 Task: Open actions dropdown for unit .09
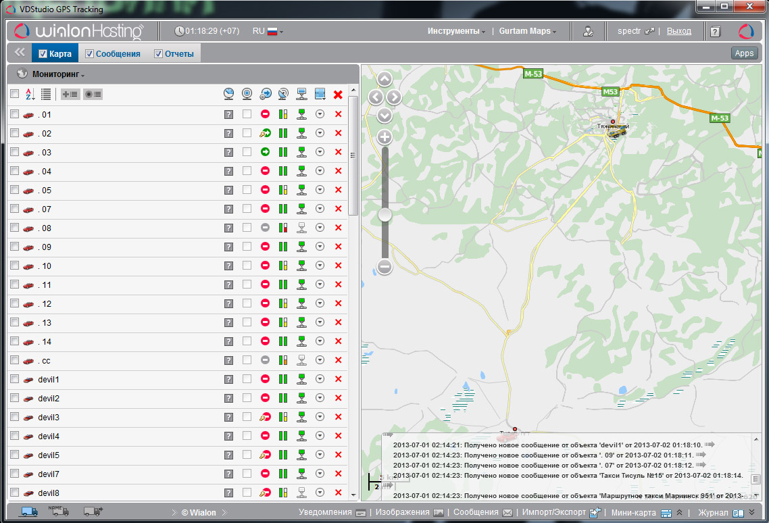coord(320,246)
